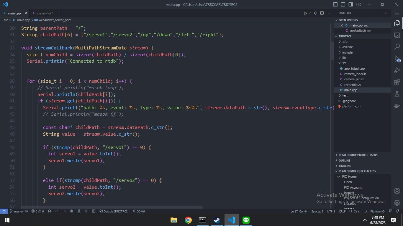Switch to the main.cpp editor tab
Screen dimensions: 403x226
[x=14, y=13]
